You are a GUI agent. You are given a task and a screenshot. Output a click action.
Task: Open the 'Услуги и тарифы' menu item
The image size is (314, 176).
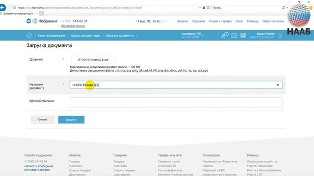(220, 21)
